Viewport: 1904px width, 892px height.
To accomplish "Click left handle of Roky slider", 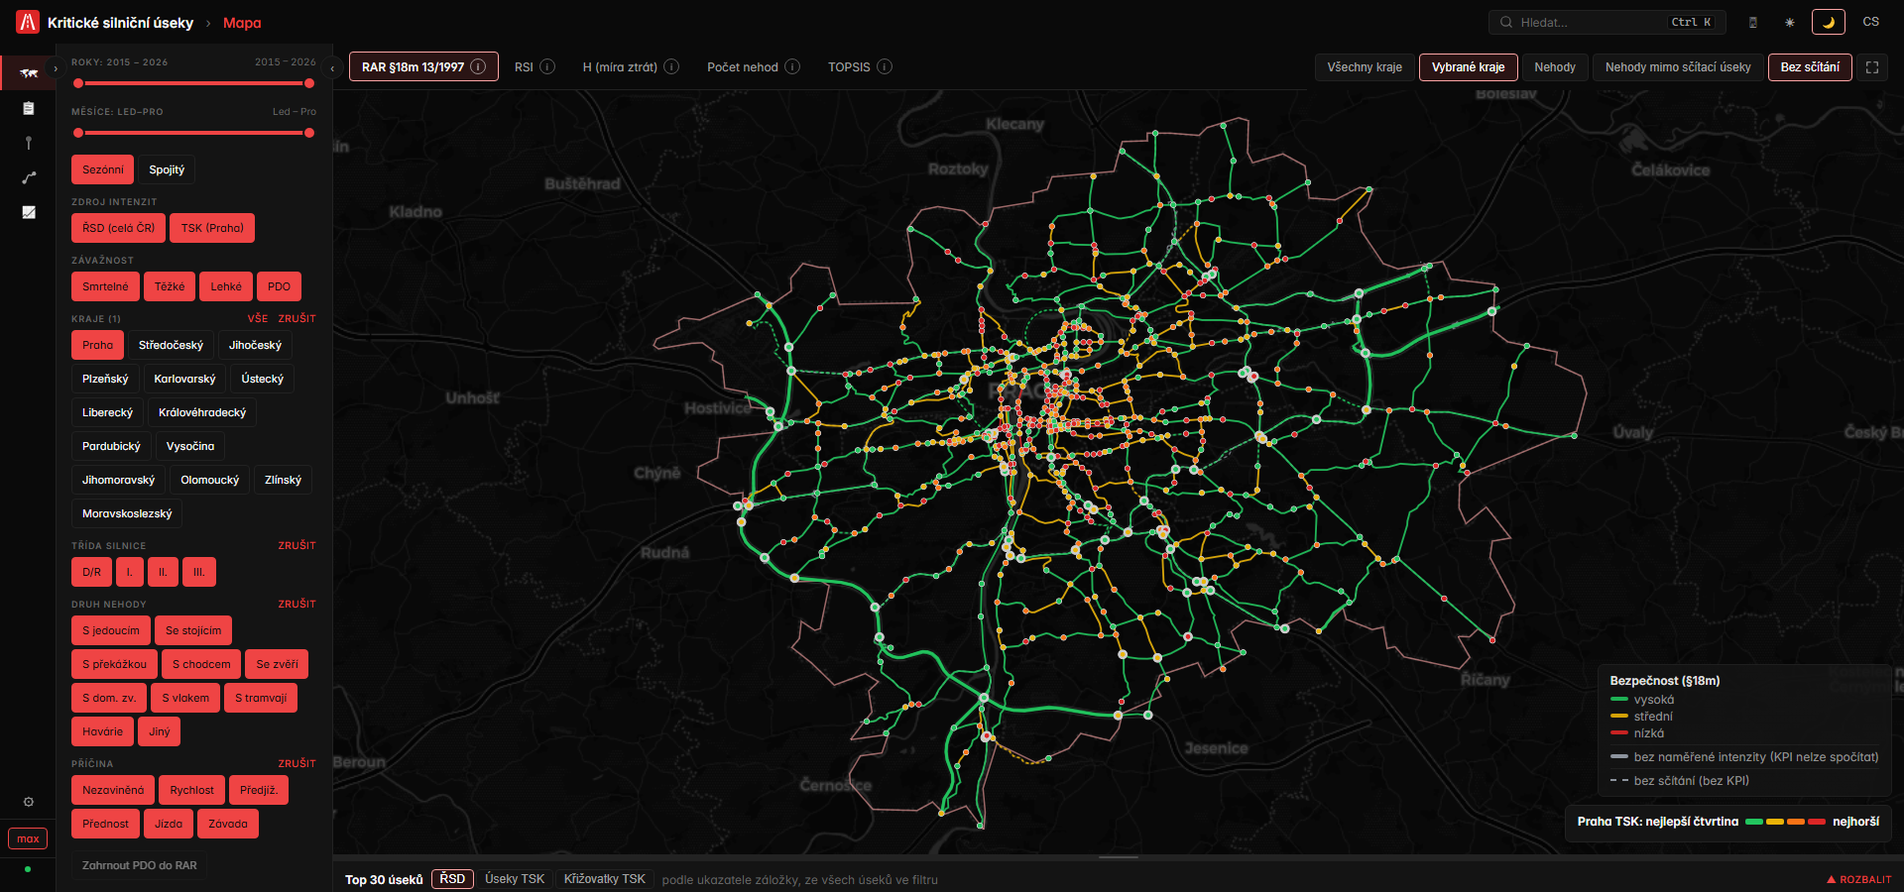I will click(x=78, y=83).
